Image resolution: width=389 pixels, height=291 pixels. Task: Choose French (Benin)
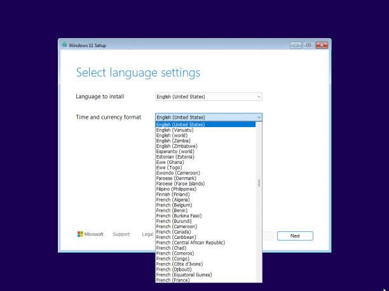(205, 210)
